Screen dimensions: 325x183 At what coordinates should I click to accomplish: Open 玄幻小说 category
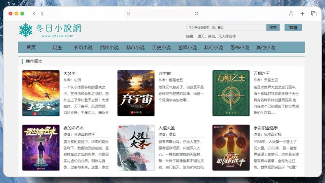coord(83,48)
